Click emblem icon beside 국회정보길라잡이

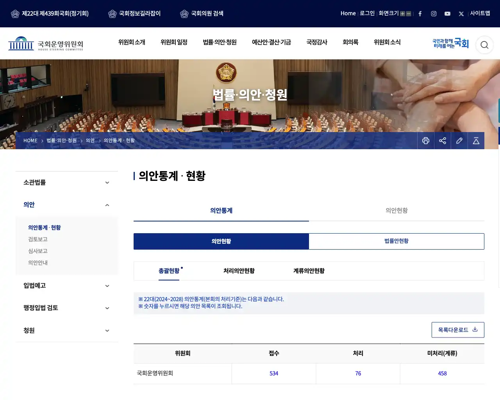pos(112,14)
